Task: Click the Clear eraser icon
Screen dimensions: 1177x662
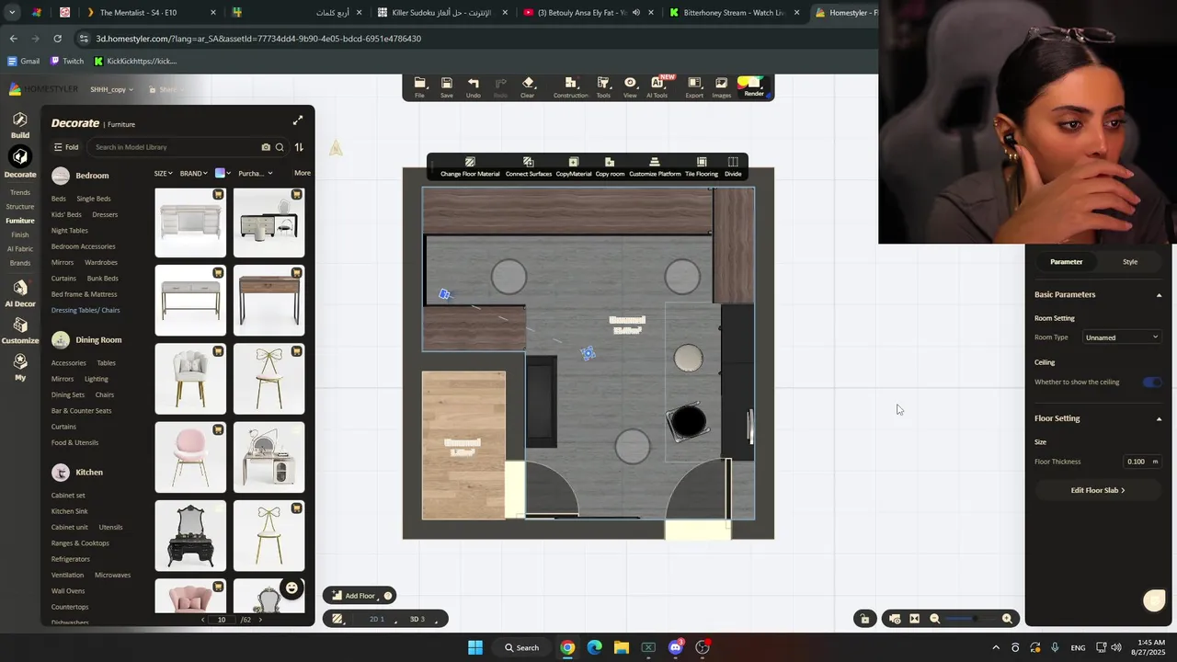Action: (527, 87)
